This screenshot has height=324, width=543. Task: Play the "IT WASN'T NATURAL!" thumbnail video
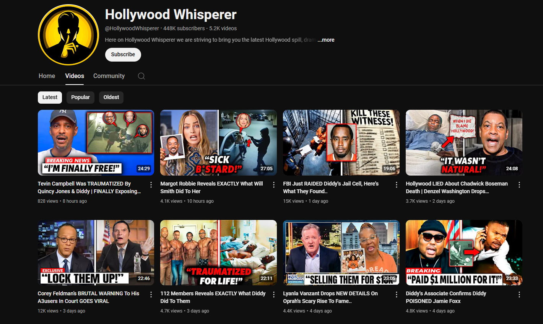coord(464,143)
